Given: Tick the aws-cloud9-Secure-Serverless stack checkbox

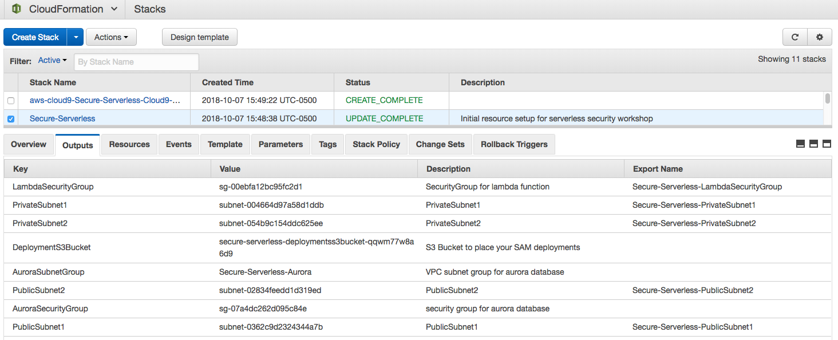Looking at the screenshot, I should click(11, 101).
